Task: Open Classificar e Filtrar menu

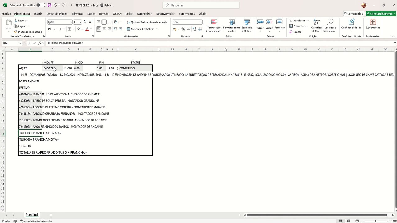Action: 317,26
